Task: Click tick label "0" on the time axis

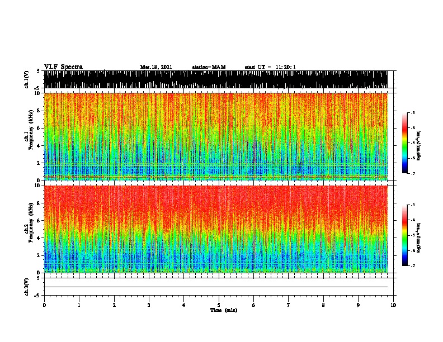Action: [44, 305]
